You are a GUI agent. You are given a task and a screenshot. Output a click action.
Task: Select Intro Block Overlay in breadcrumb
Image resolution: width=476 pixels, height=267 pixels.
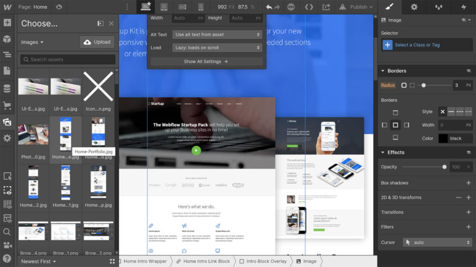(263, 261)
